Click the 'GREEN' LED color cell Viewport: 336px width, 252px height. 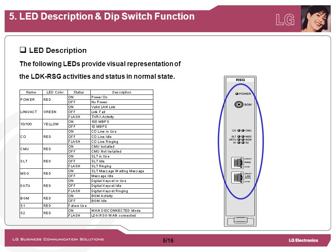point(55,112)
